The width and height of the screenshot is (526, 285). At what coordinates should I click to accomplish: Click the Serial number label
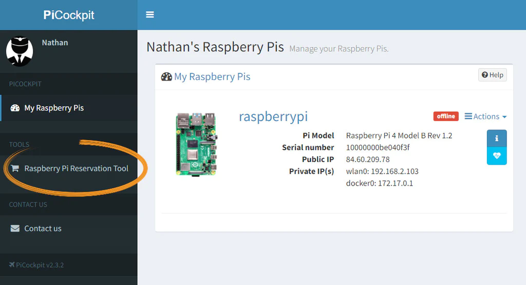click(308, 147)
